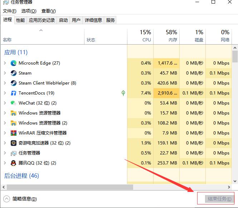This screenshot has height=208, width=238.
Task: Expand the Steam process row
Action: tap(5, 73)
